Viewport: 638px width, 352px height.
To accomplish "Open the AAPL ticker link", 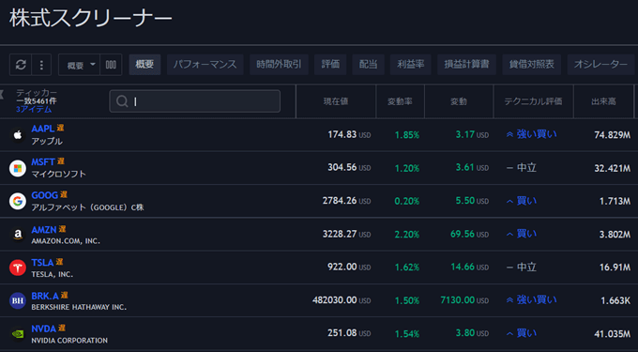I will tap(43, 129).
